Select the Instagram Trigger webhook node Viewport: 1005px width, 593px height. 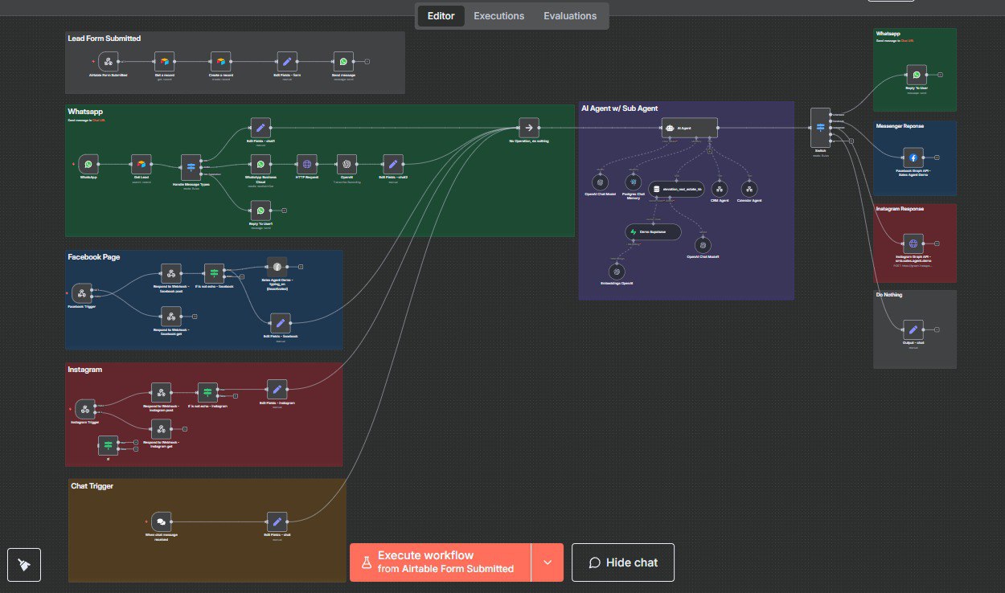tap(84, 409)
